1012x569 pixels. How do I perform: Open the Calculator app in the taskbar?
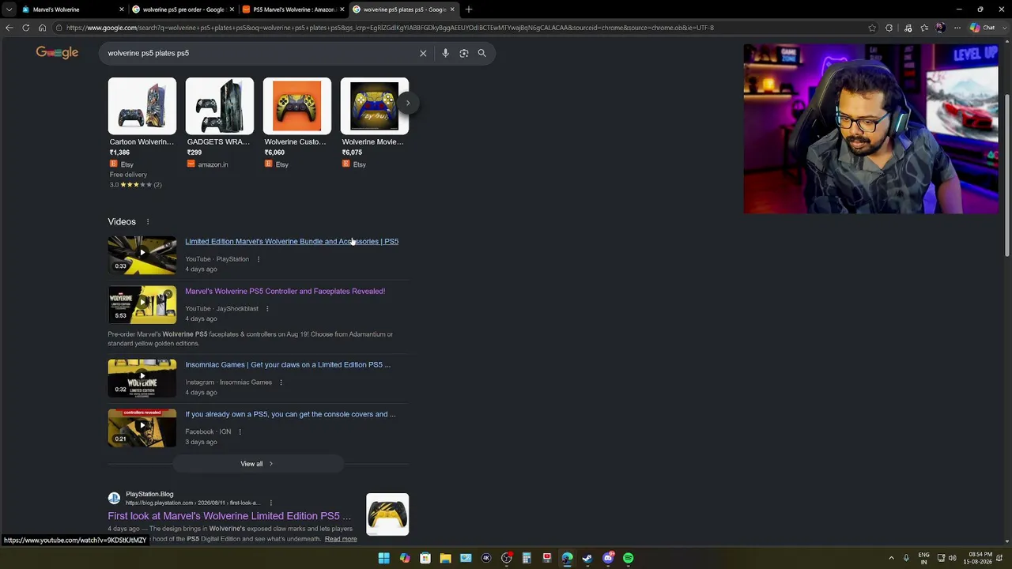coord(527,558)
